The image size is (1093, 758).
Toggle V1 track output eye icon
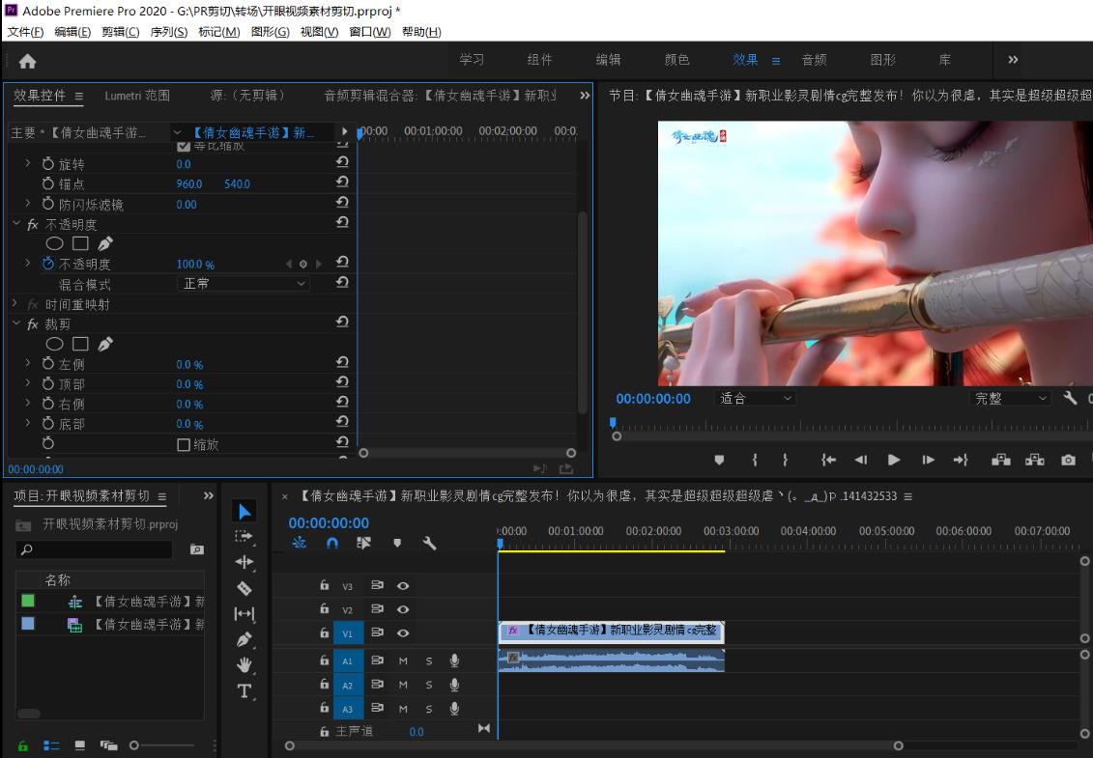(x=403, y=633)
